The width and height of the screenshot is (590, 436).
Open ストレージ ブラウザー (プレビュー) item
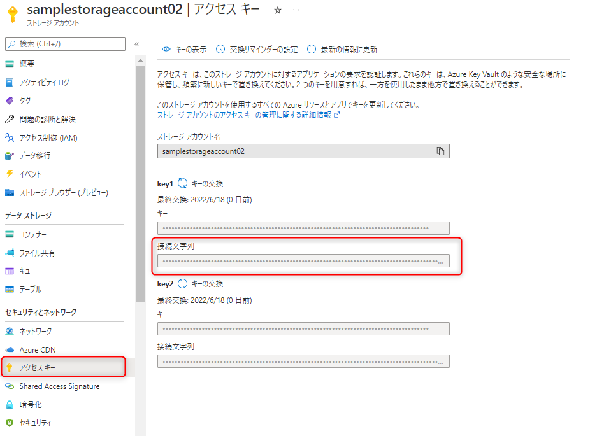64,192
